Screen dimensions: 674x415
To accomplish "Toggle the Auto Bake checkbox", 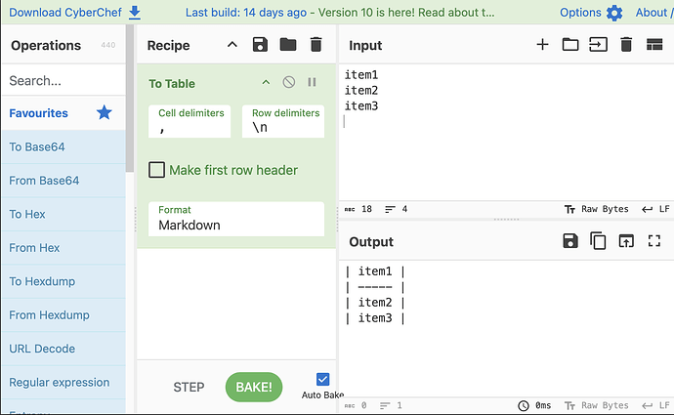I will [x=322, y=379].
